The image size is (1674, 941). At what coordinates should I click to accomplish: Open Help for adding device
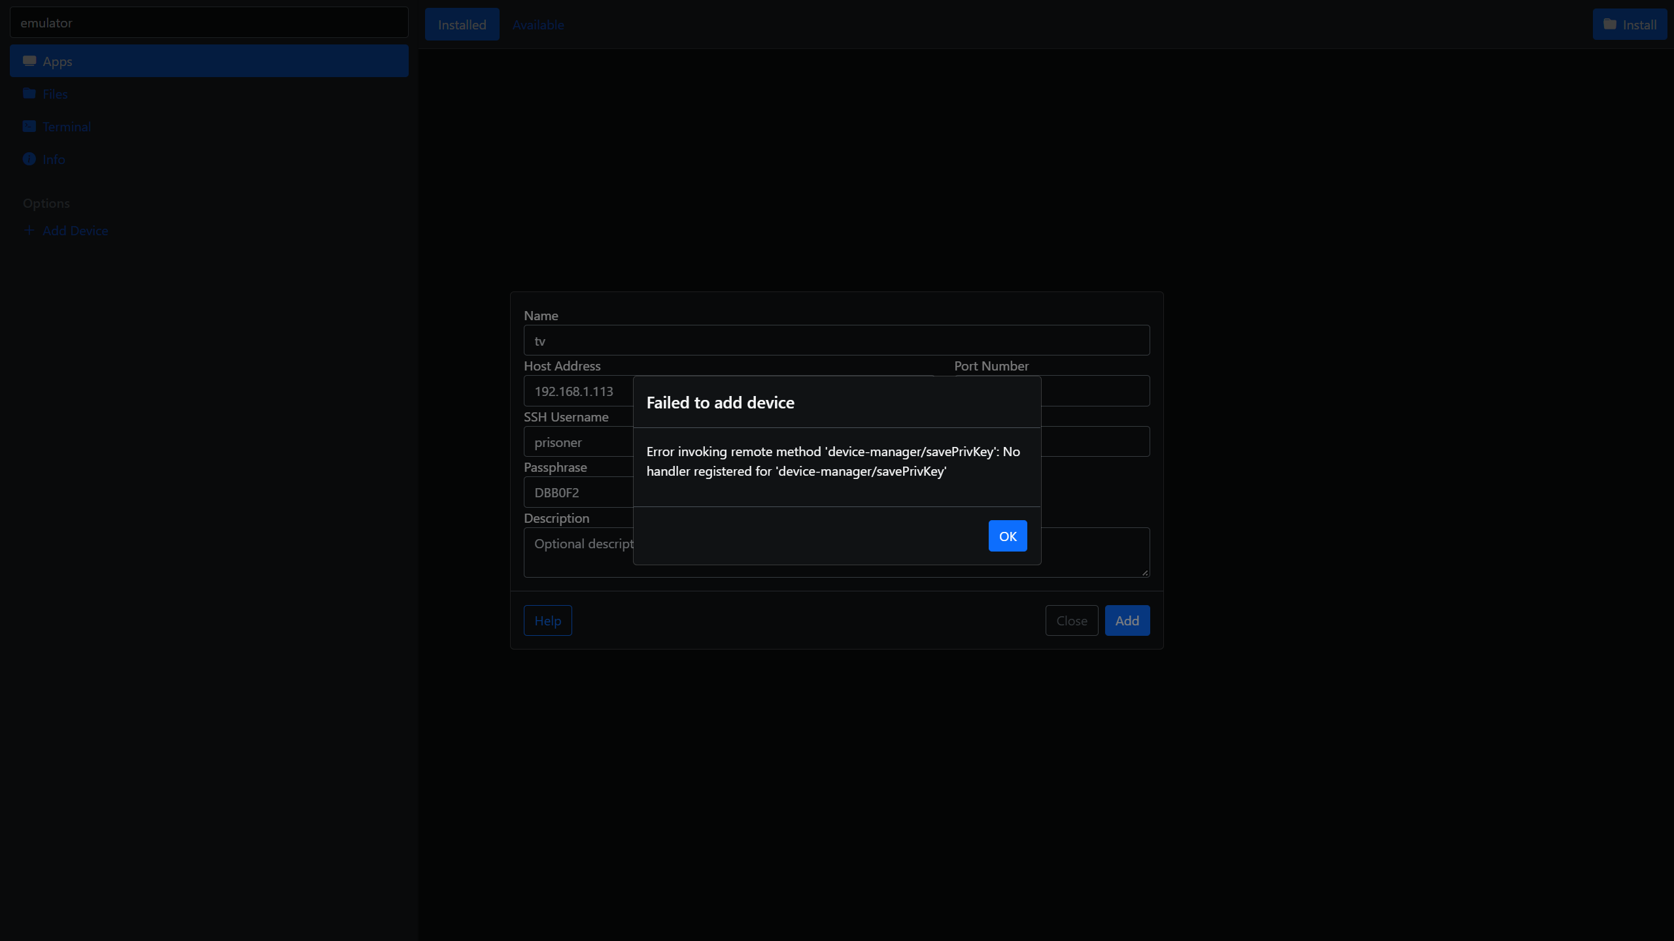[547, 621]
